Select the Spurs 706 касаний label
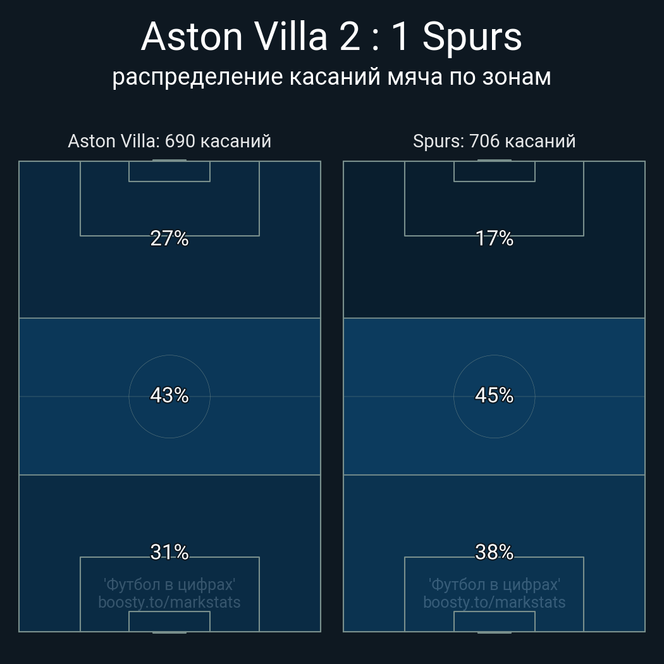The image size is (664, 664). click(494, 141)
